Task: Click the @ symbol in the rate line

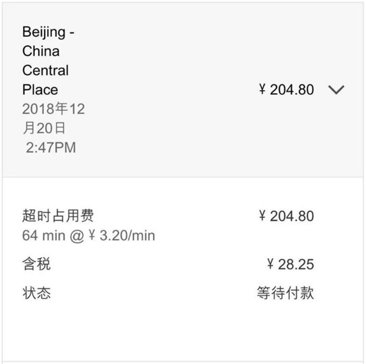Action: pos(76,236)
